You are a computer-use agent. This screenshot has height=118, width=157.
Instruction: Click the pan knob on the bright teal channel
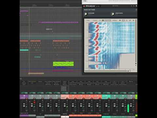pyautogui.click(x=109, y=99)
